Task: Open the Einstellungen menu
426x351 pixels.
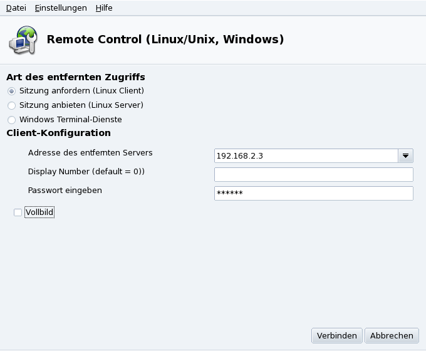Action: point(61,8)
